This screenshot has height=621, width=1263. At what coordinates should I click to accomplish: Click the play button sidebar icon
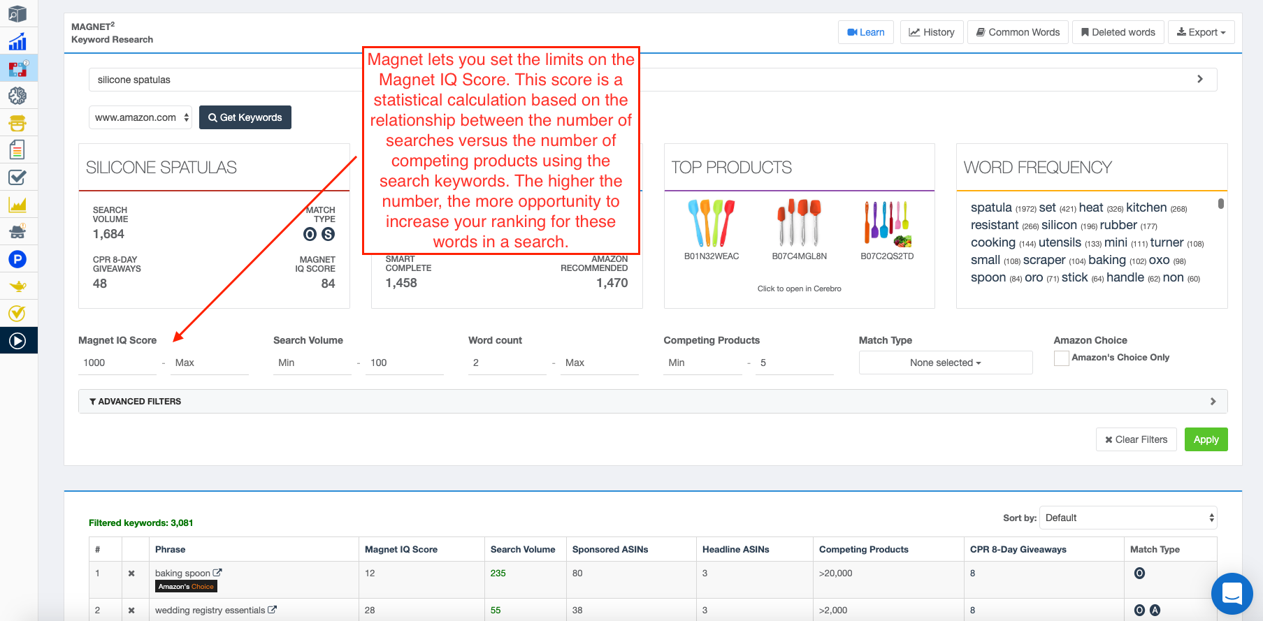pyautogui.click(x=17, y=340)
